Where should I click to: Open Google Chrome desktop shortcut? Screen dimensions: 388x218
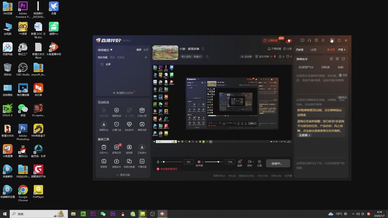pos(23,193)
